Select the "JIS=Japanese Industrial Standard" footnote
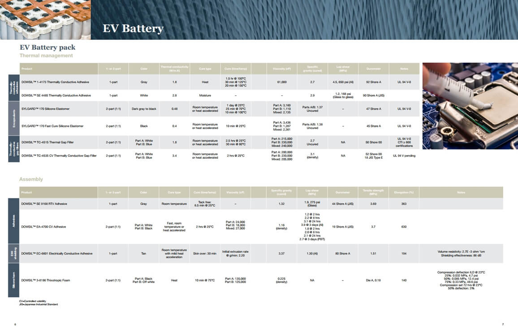 [39, 304]
